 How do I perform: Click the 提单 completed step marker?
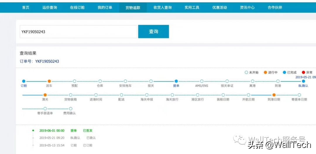176,81
